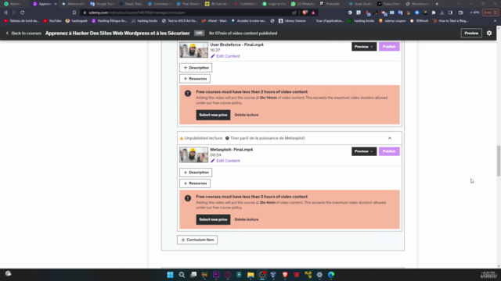Image resolution: width=501 pixels, height=281 pixels.
Task: Expand Resources for Metasploit lecture
Action: (195, 183)
